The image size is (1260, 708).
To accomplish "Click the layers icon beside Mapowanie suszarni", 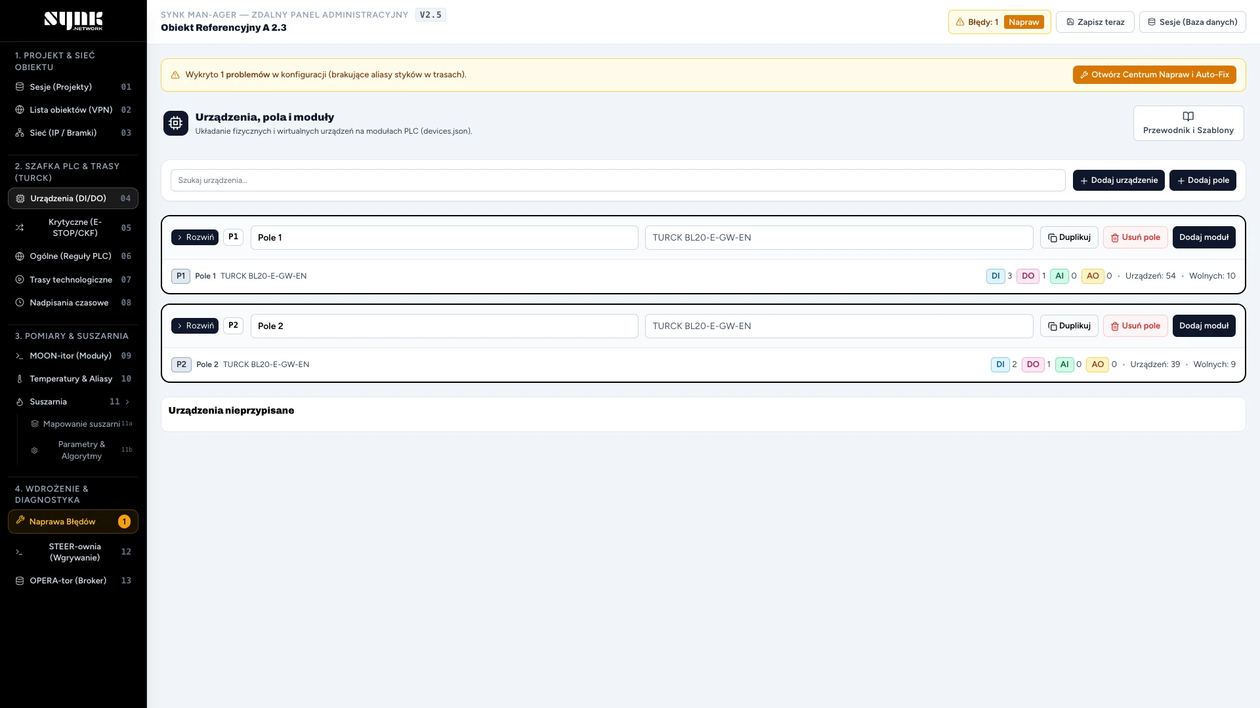I will [35, 424].
